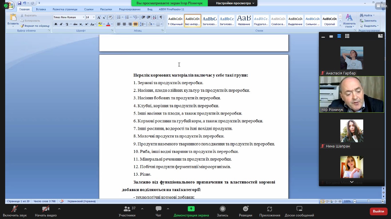Click the Заменить replace button
This screenshot has width=391, height=219.
pyautogui.click(x=368, y=21)
